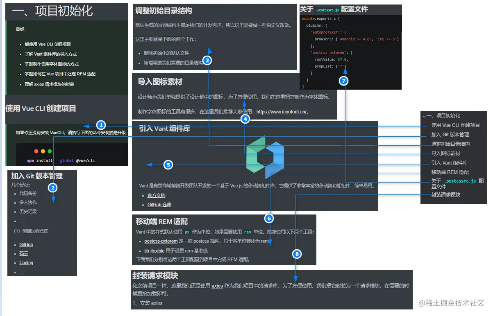Click the 封装请求模块 section heading at the bottom

click(155, 276)
